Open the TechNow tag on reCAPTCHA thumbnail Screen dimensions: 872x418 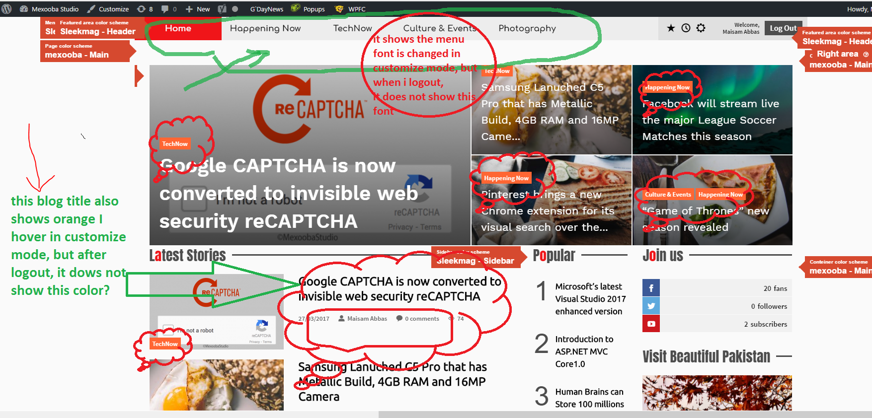point(165,344)
